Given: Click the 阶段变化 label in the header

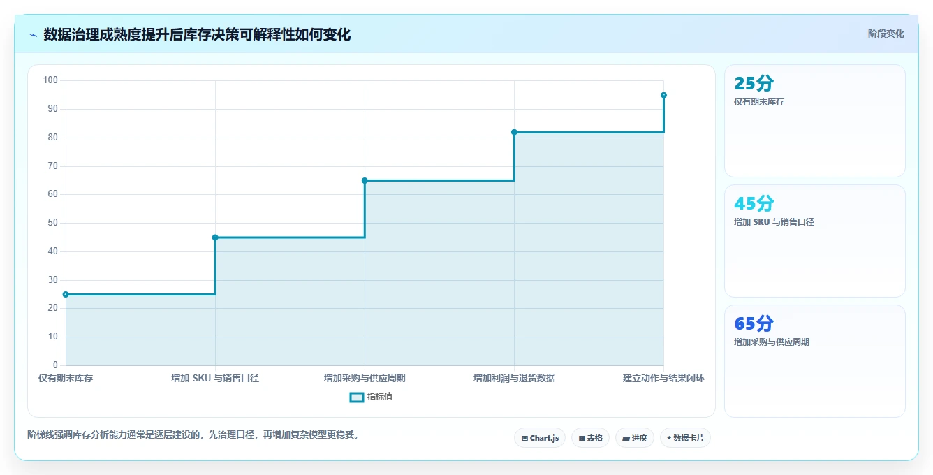Looking at the screenshot, I should pos(886,34).
